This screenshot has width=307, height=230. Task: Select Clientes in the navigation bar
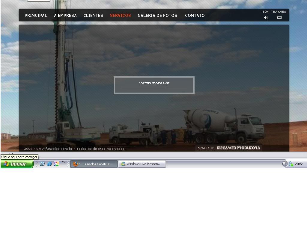point(93,16)
